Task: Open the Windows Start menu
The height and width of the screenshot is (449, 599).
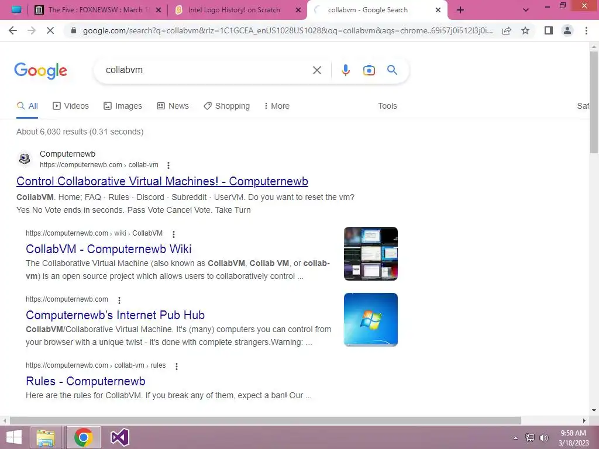Action: [x=14, y=437]
